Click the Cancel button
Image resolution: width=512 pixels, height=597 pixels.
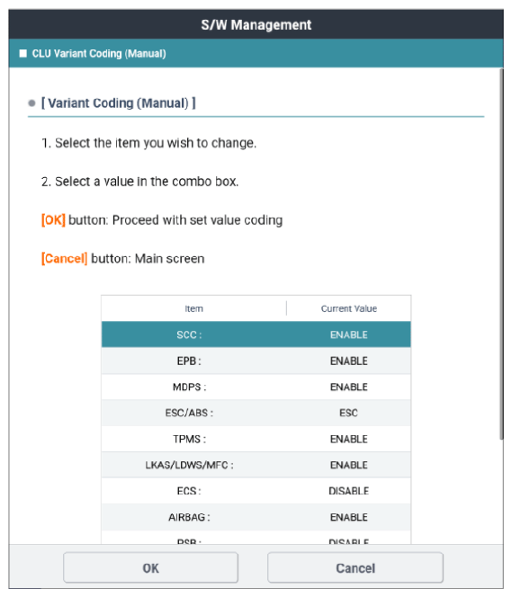point(355,567)
